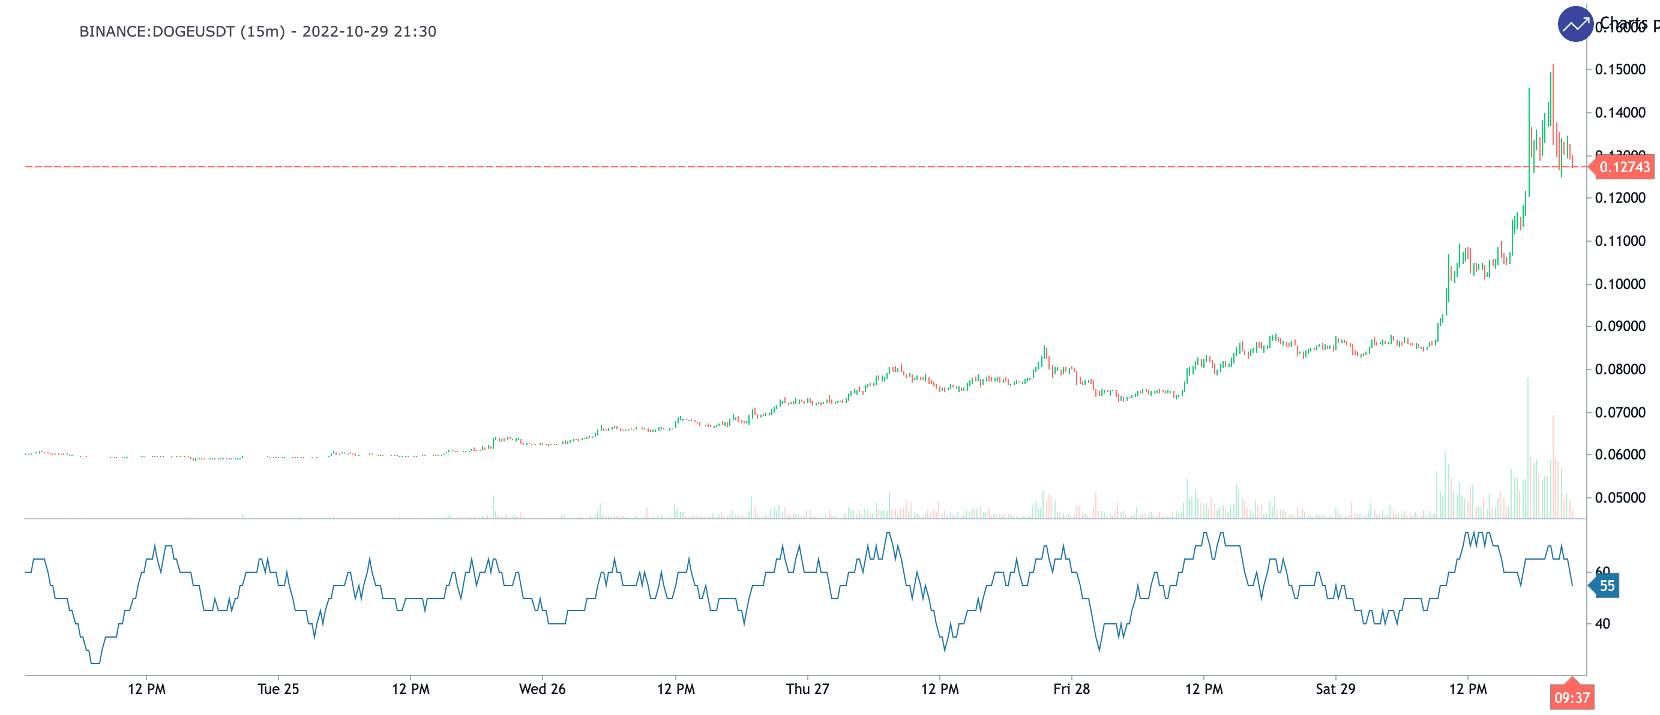This screenshot has width=1660, height=715.
Task: Select the Fri 28 date label
Action: 1071,689
